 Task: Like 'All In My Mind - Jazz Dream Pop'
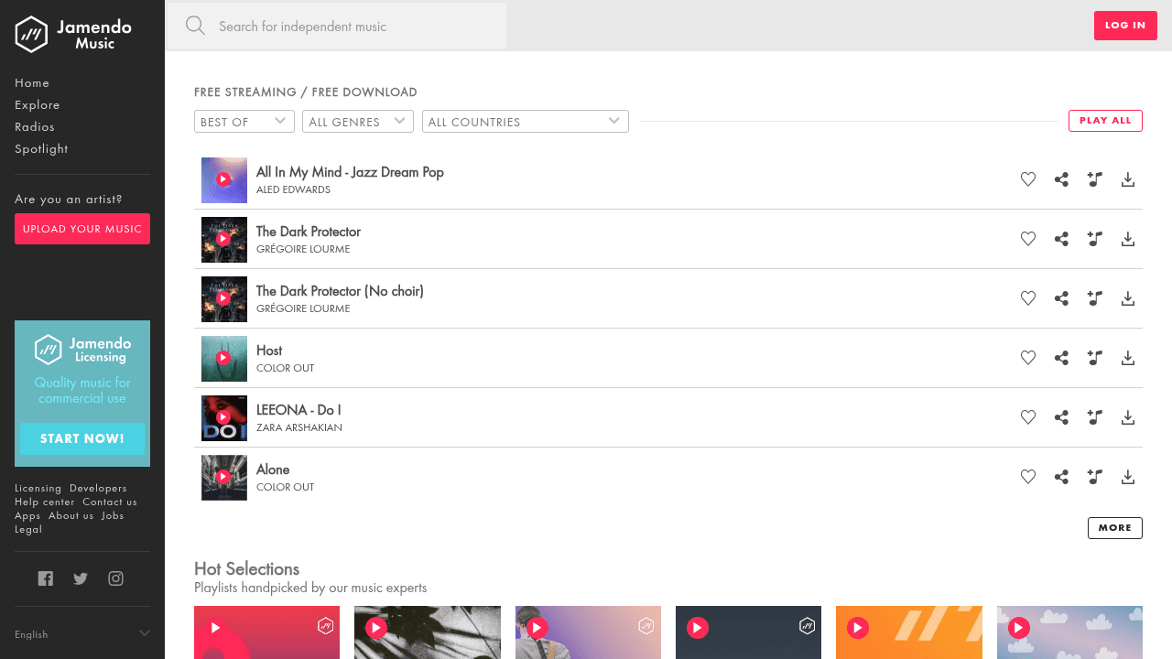click(1028, 179)
